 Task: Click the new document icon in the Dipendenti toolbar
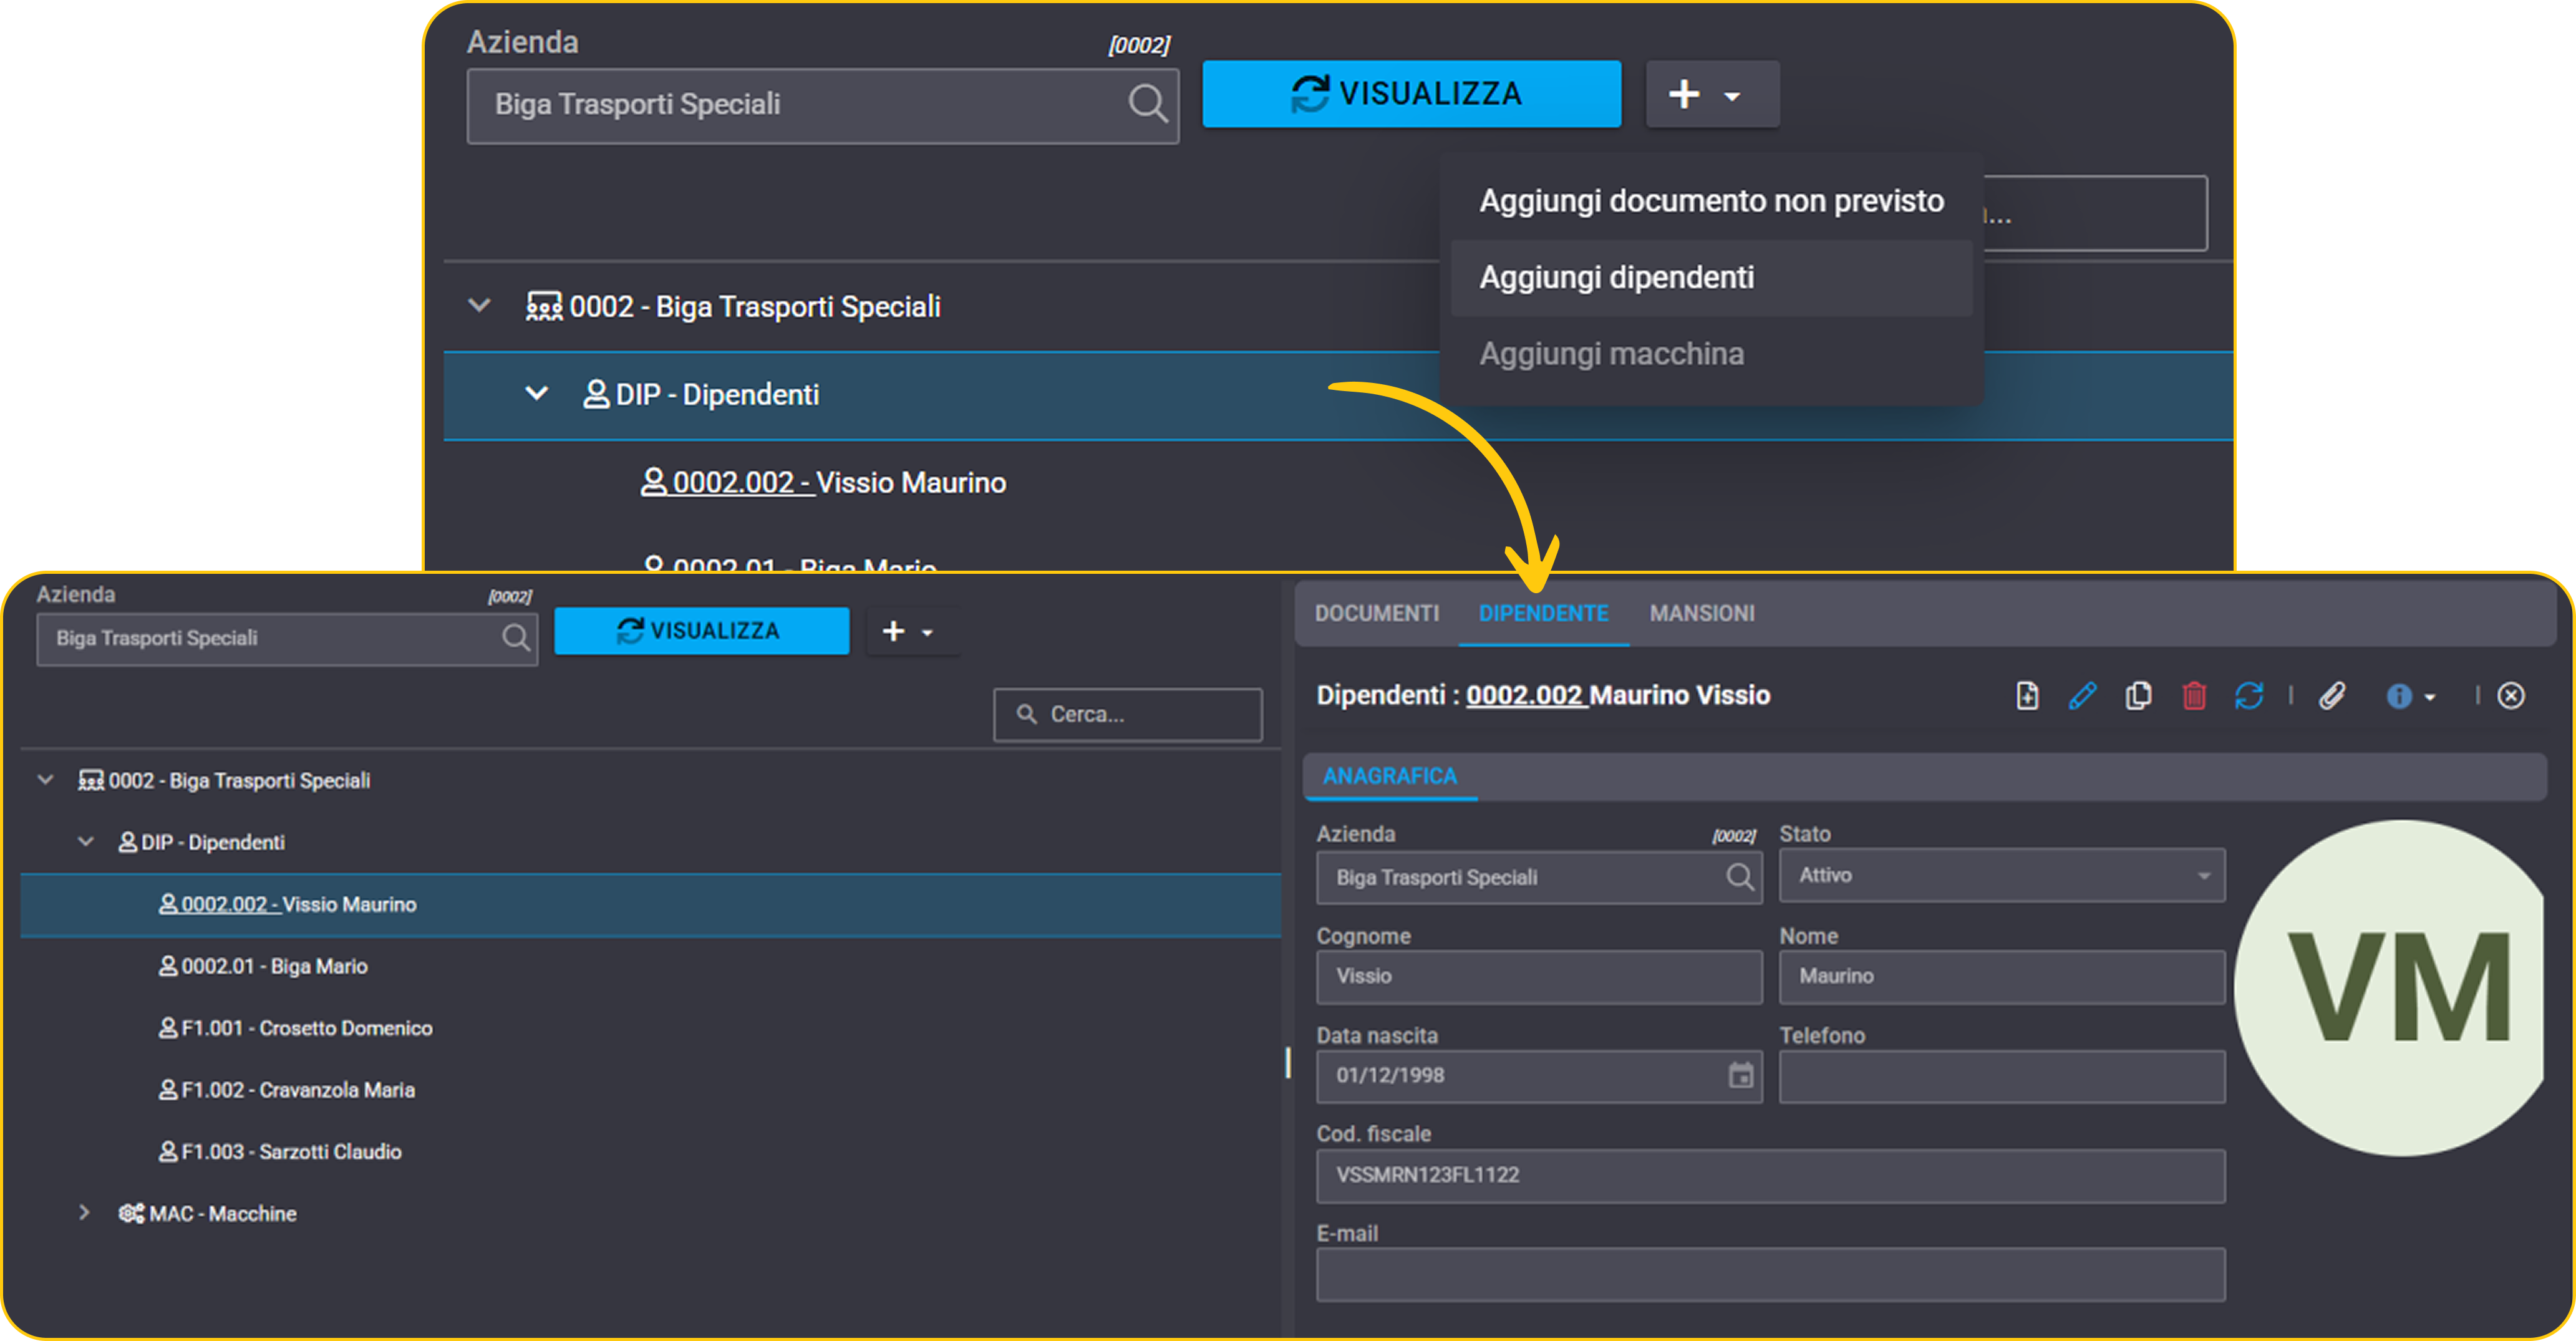[2027, 696]
